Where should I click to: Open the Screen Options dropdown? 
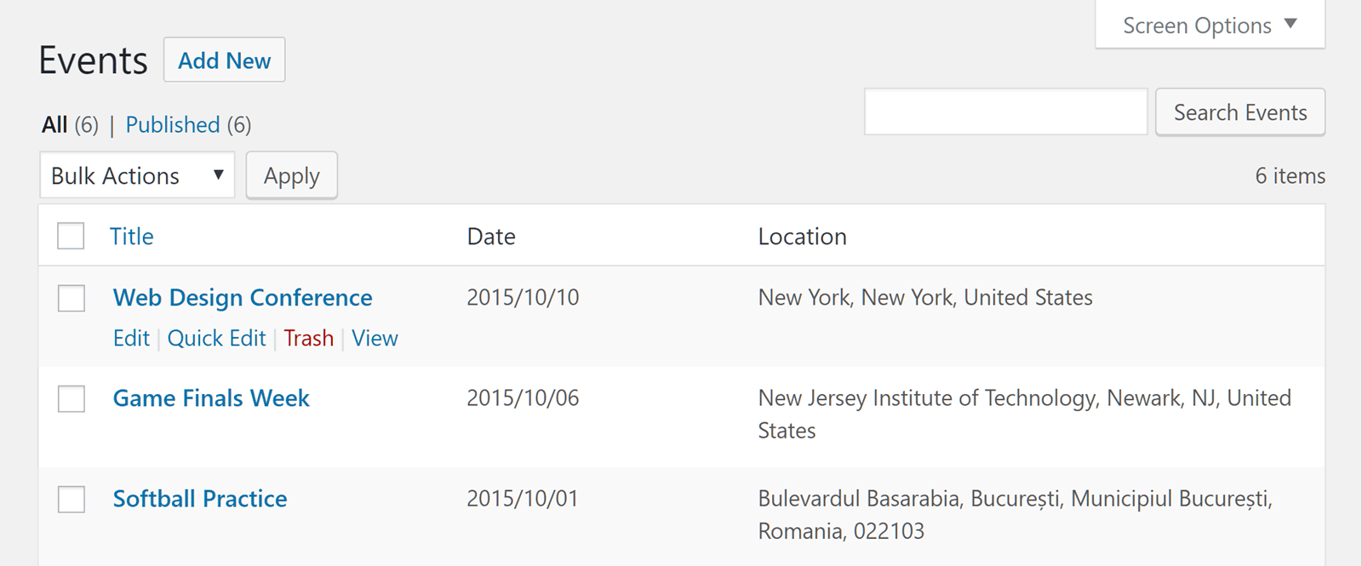[1209, 26]
